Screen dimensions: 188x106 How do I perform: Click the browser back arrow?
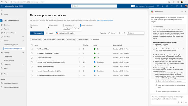tap(2, 2)
